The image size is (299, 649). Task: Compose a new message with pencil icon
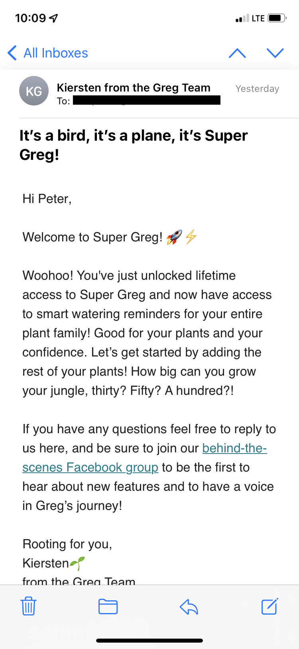coord(270,606)
